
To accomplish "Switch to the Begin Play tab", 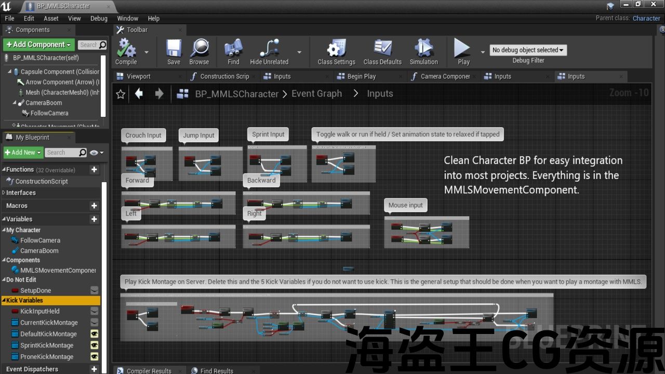I will [x=361, y=76].
